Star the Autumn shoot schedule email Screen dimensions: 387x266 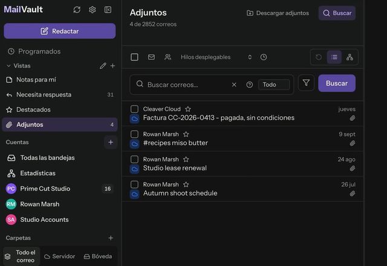pyautogui.click(x=186, y=184)
